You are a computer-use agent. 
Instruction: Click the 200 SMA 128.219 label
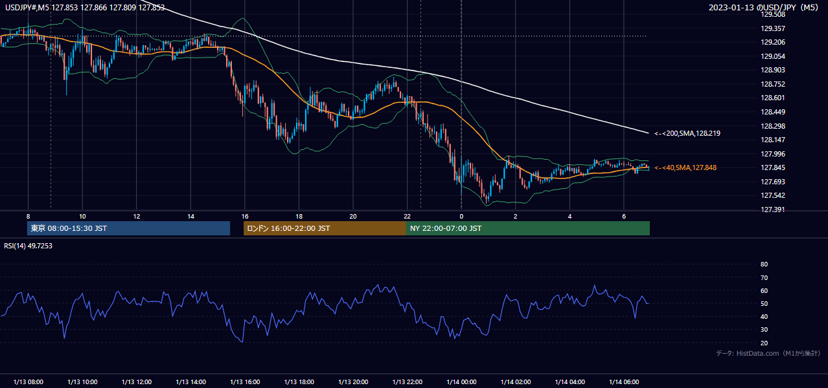tap(687, 133)
